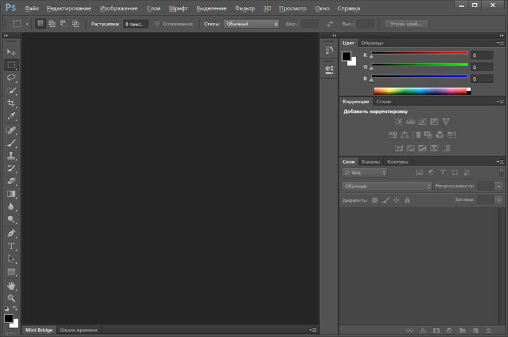This screenshot has width=508, height=337.
Task: Click the color spectrum ramp
Action: [x=422, y=91]
